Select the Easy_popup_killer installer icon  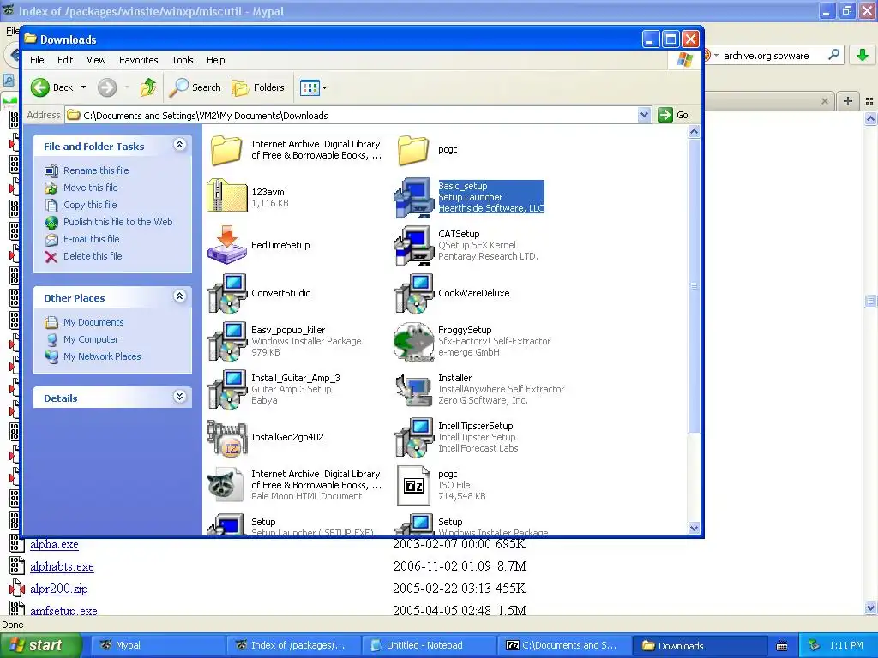tap(226, 341)
